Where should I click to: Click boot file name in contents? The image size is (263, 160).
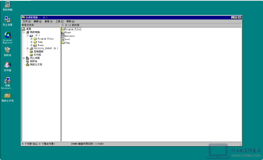click(x=68, y=39)
